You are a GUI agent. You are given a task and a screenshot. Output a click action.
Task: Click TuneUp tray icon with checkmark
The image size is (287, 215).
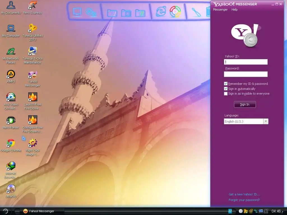pos(246,211)
